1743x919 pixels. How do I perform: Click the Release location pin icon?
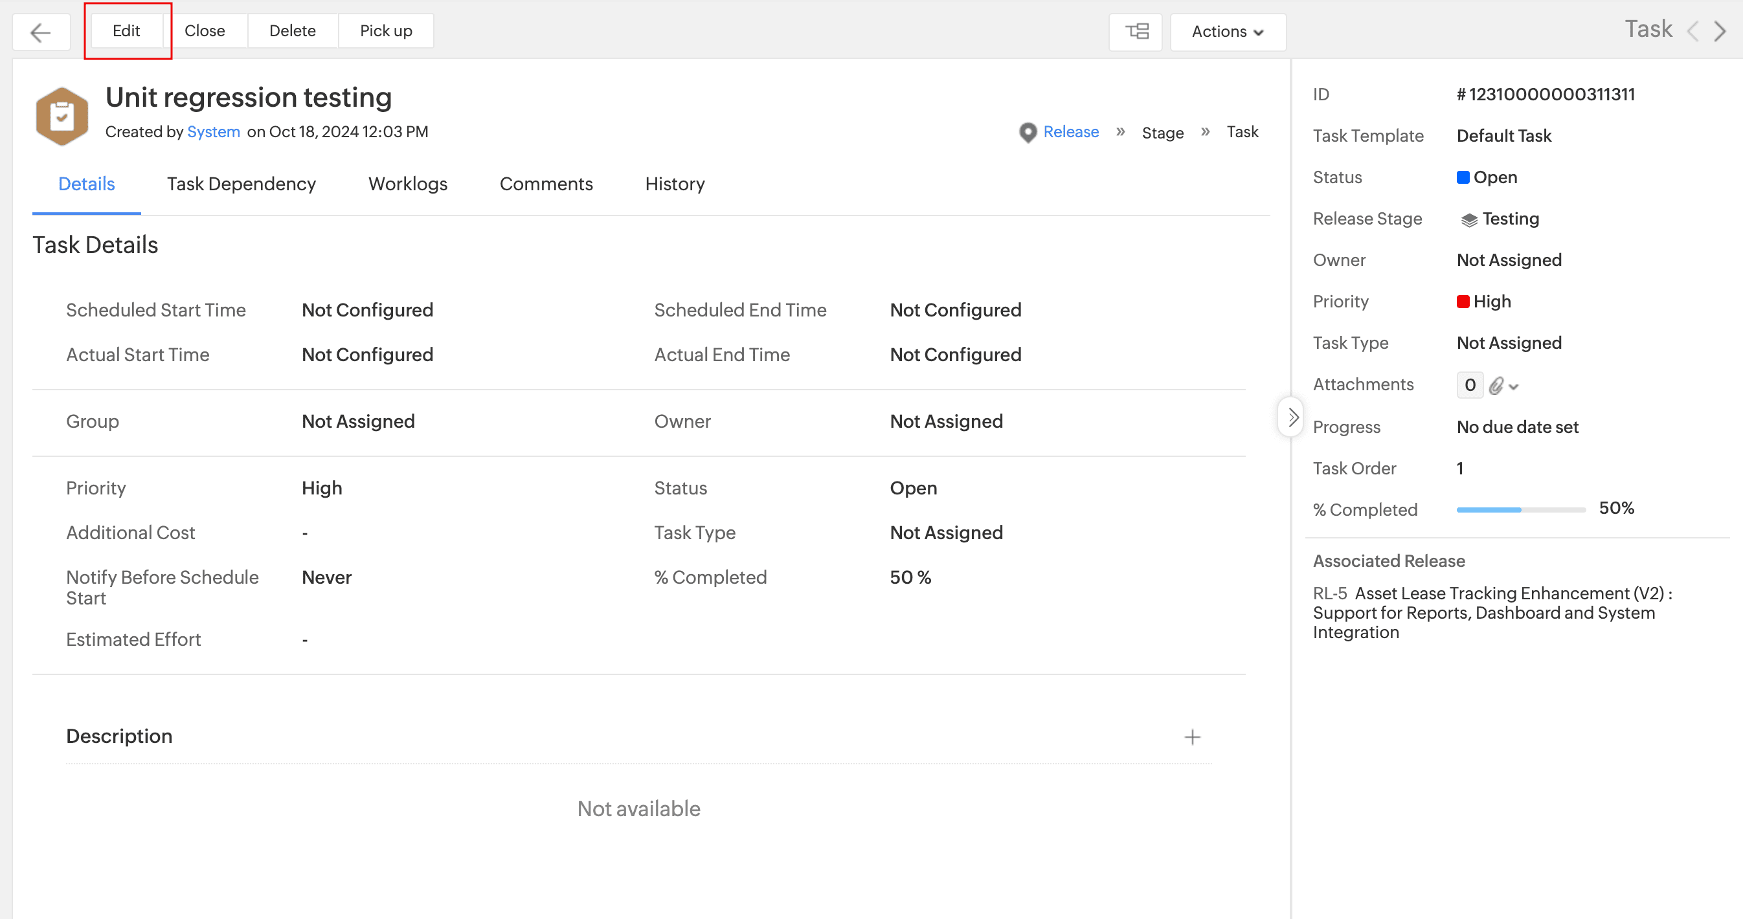1027,133
